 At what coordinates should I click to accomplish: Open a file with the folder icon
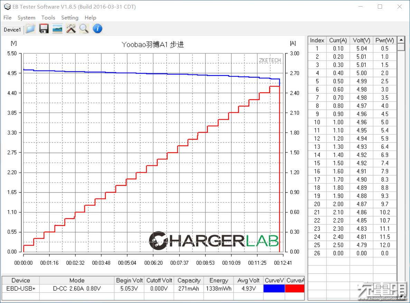click(x=30, y=29)
